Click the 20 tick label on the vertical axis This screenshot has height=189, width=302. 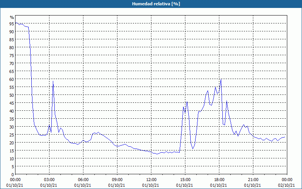(x=12, y=143)
